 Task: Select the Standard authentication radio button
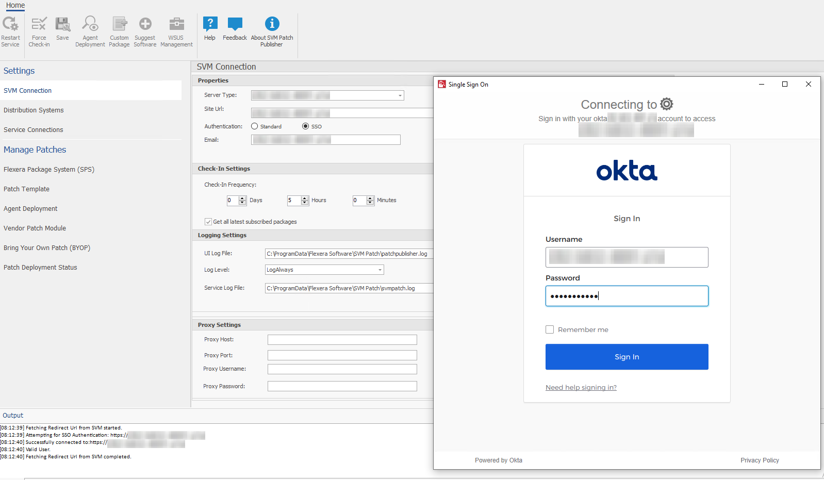255,126
